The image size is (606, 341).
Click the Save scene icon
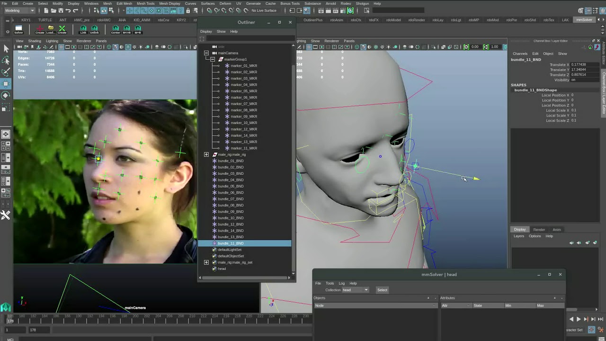61,10
